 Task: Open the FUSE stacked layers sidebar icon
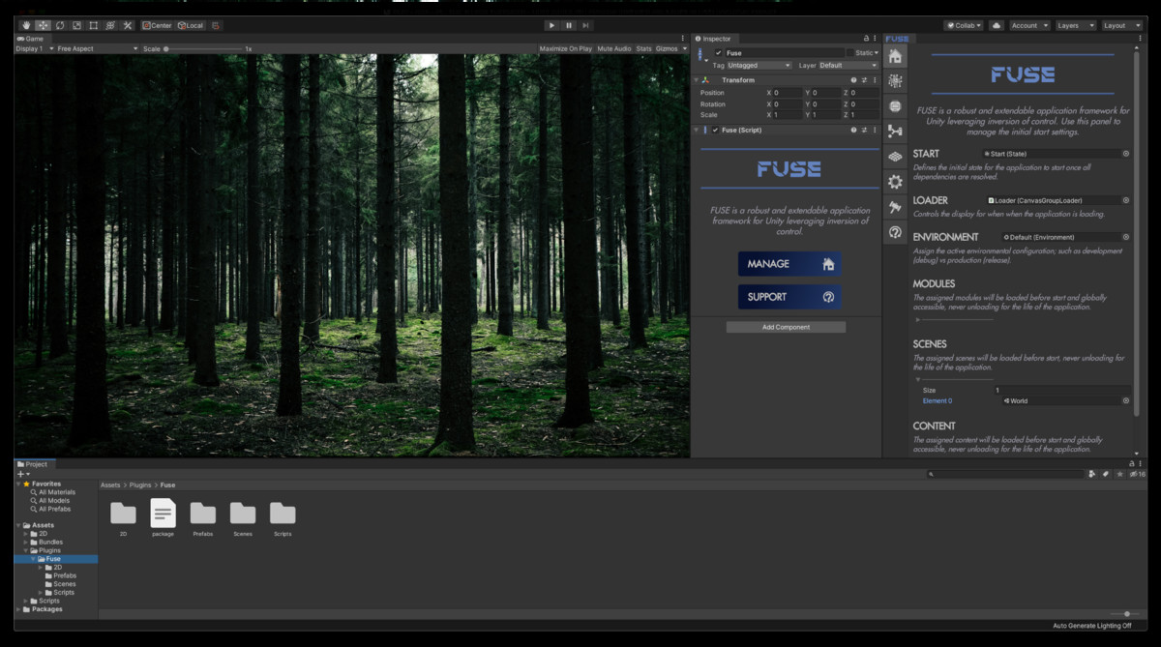click(895, 157)
